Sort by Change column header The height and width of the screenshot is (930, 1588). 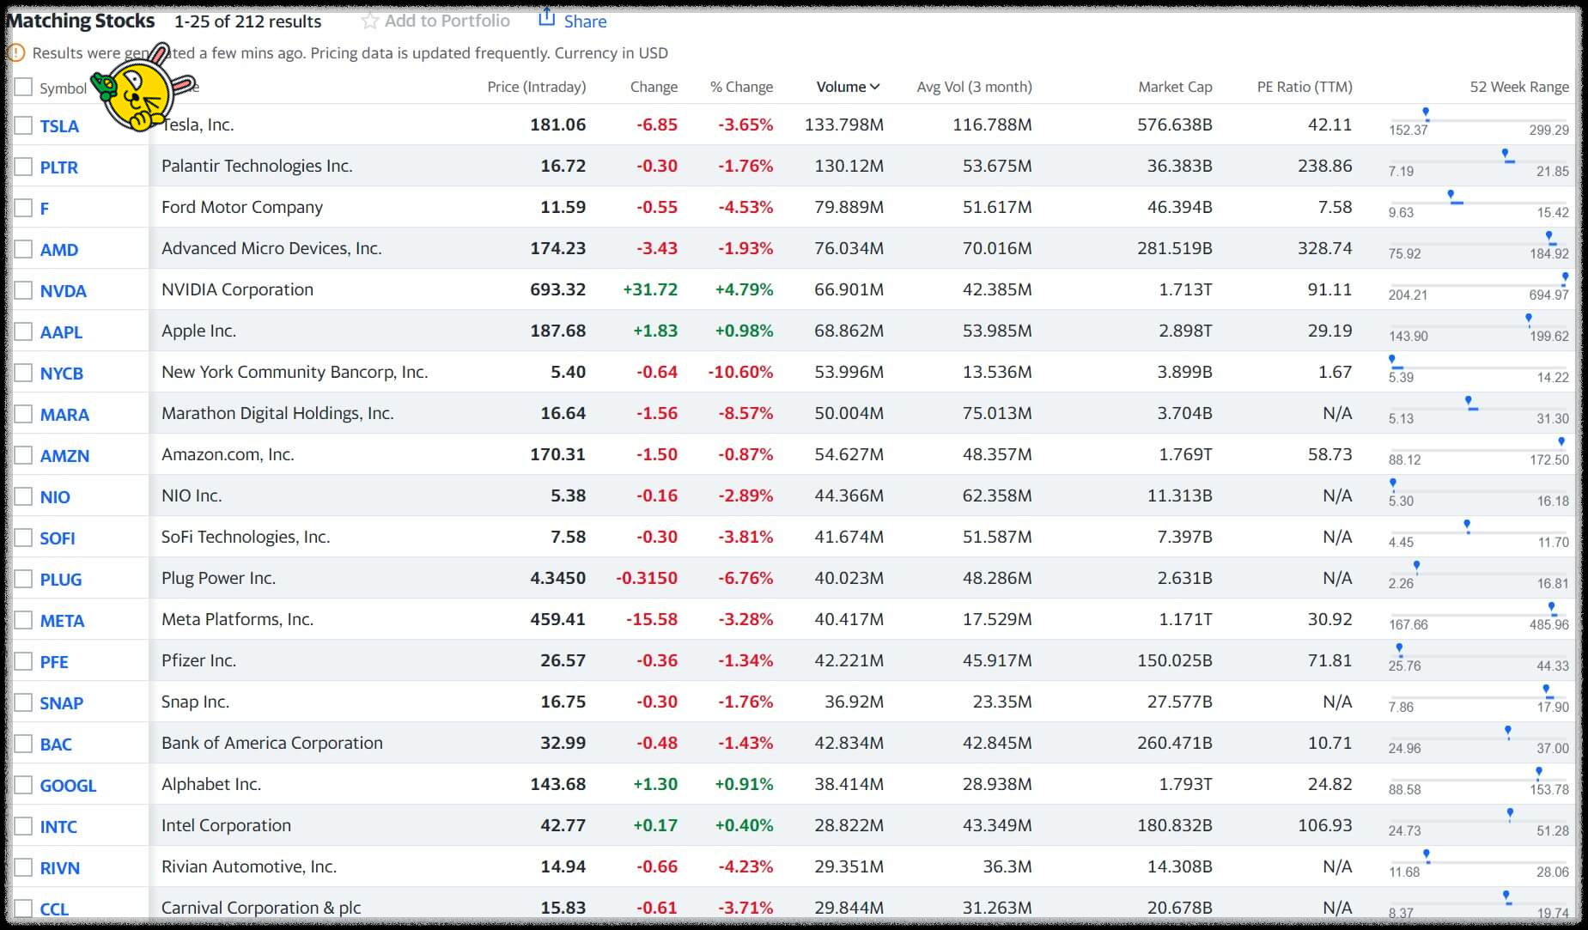[x=654, y=87]
